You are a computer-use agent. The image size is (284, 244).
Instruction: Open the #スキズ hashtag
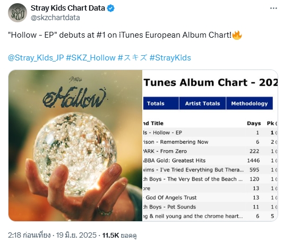coord(132,58)
